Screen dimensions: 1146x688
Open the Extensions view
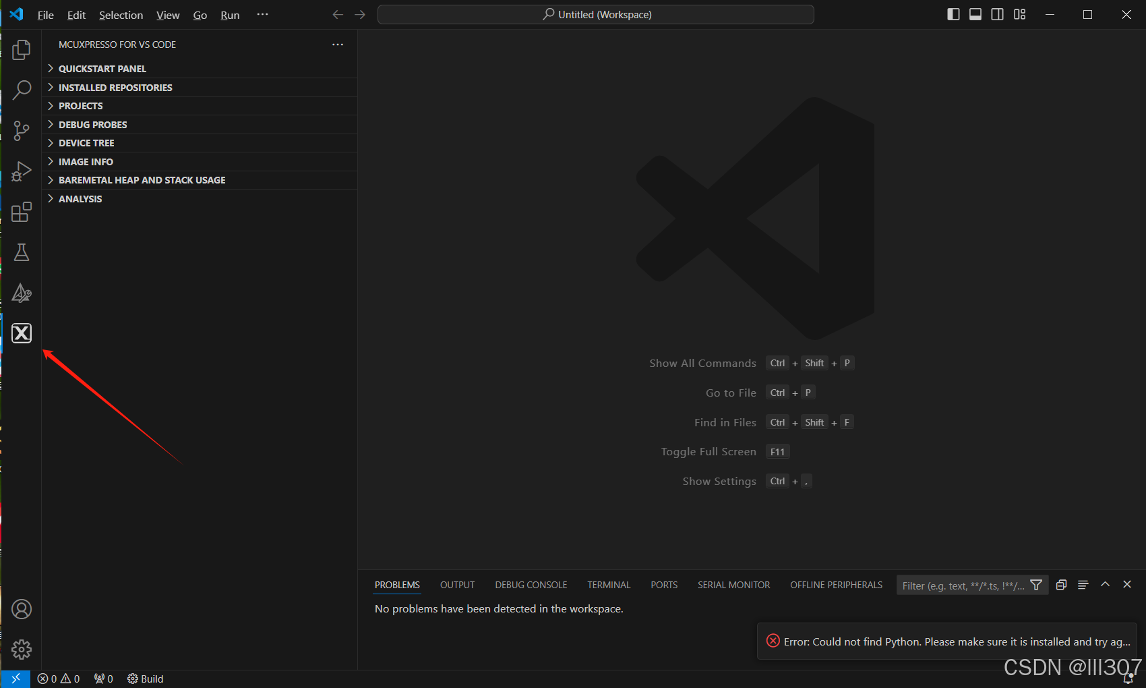tap(22, 212)
